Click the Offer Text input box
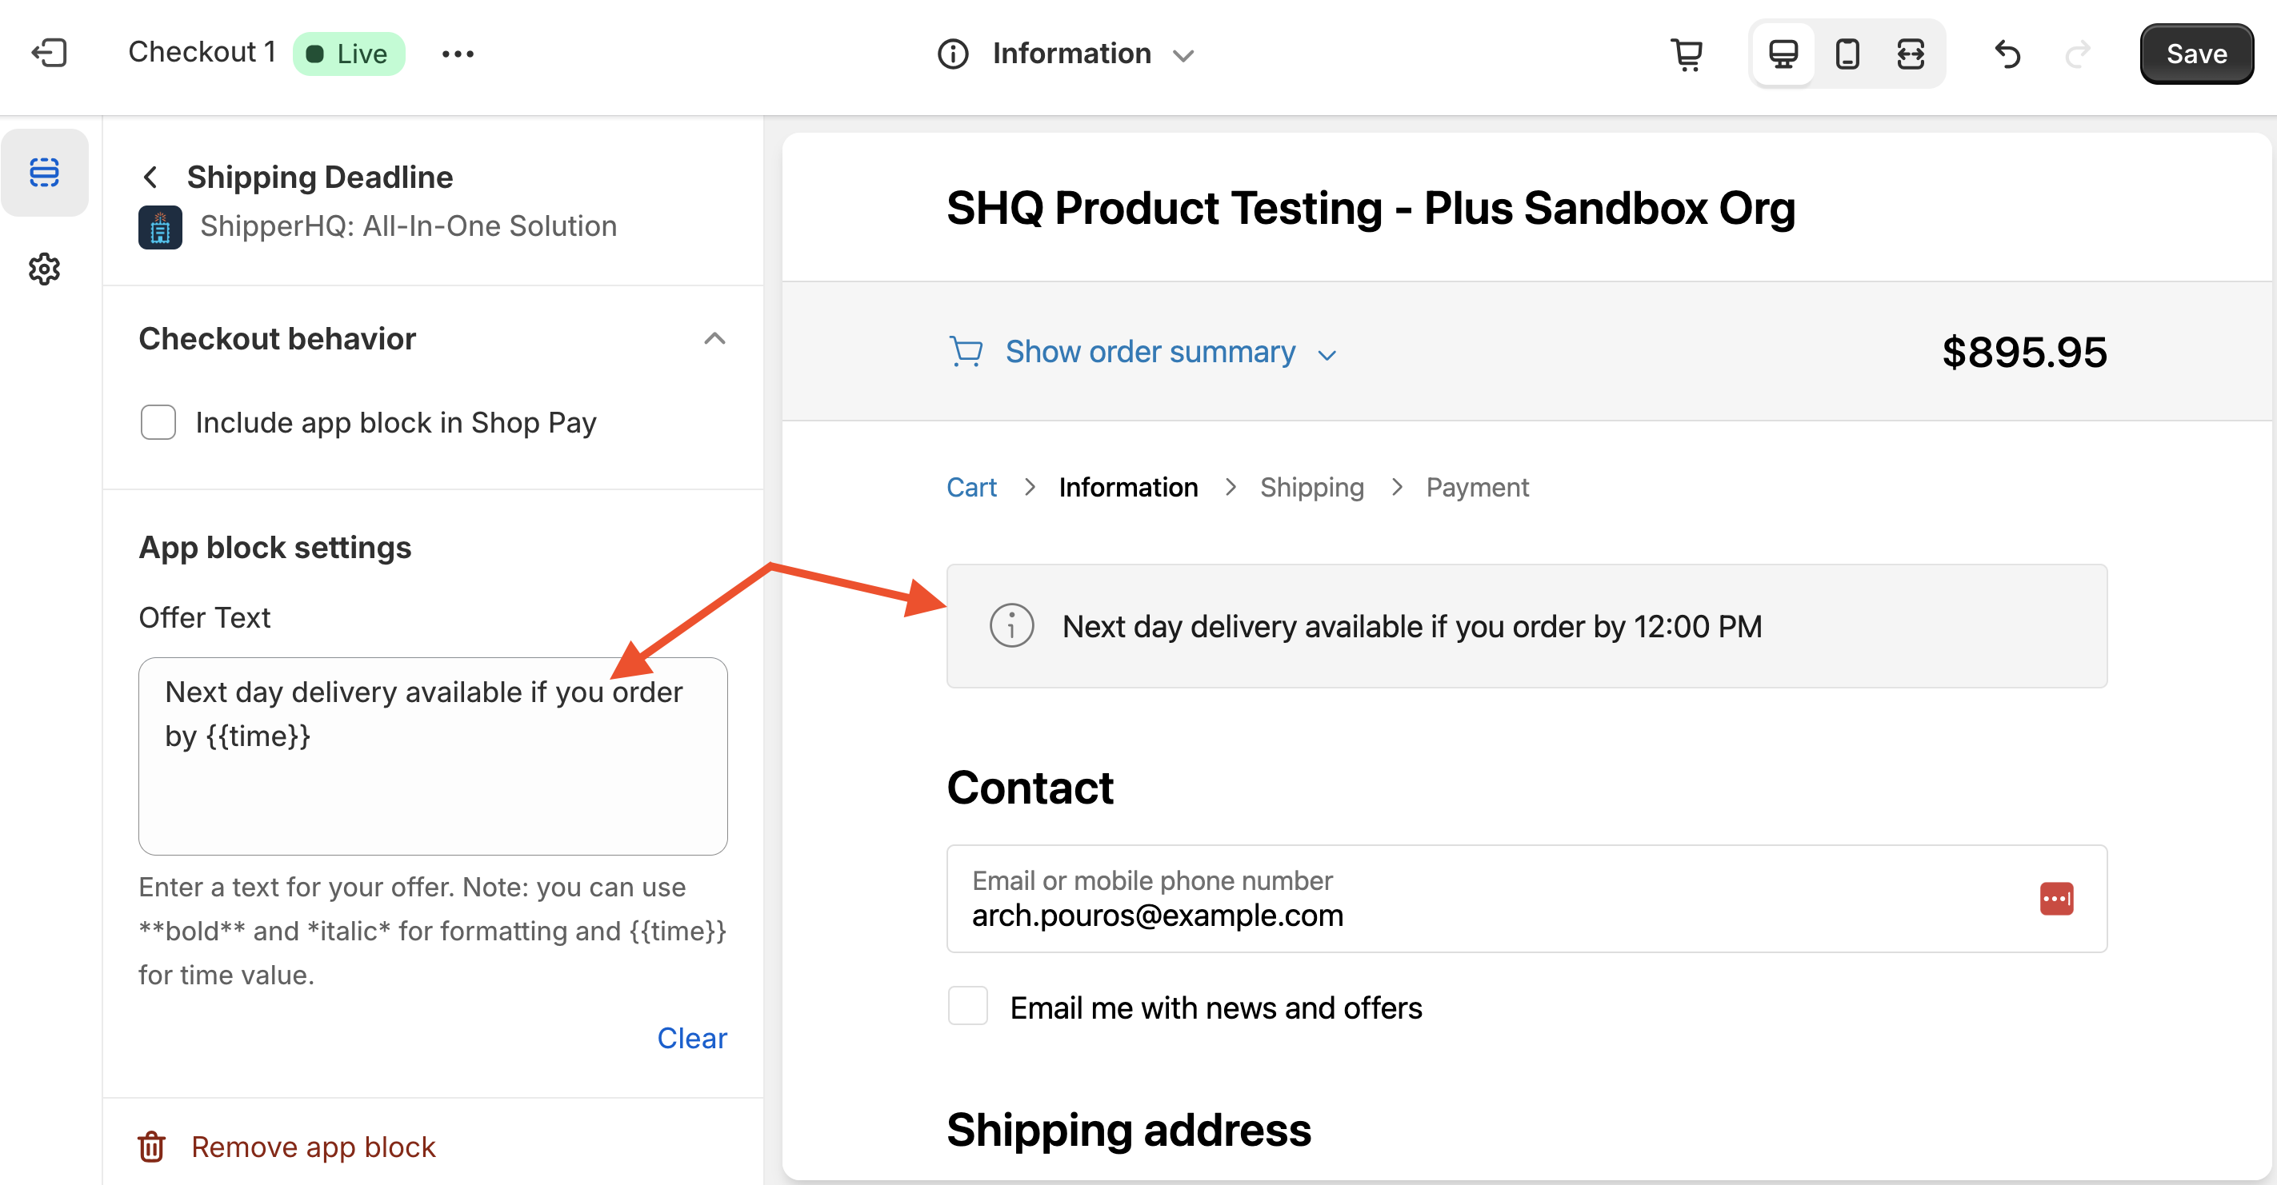Screen dimensions: 2277x1185 [x=432, y=778]
